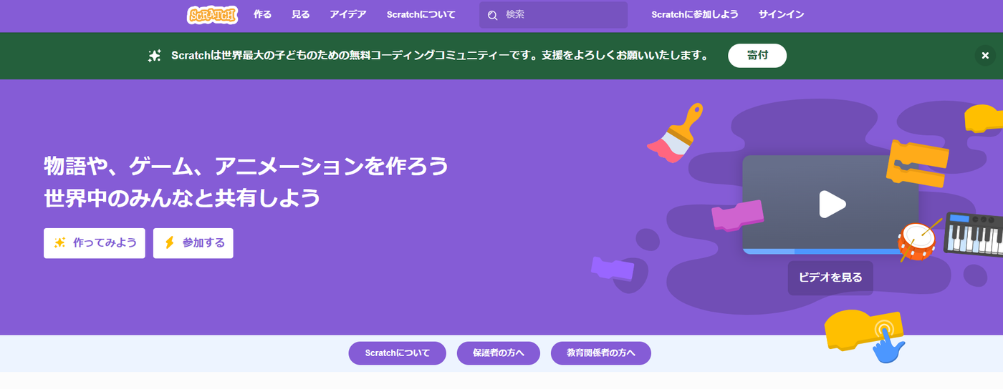Click the 参加する button
Screen dimensions: 1003x389
(193, 243)
